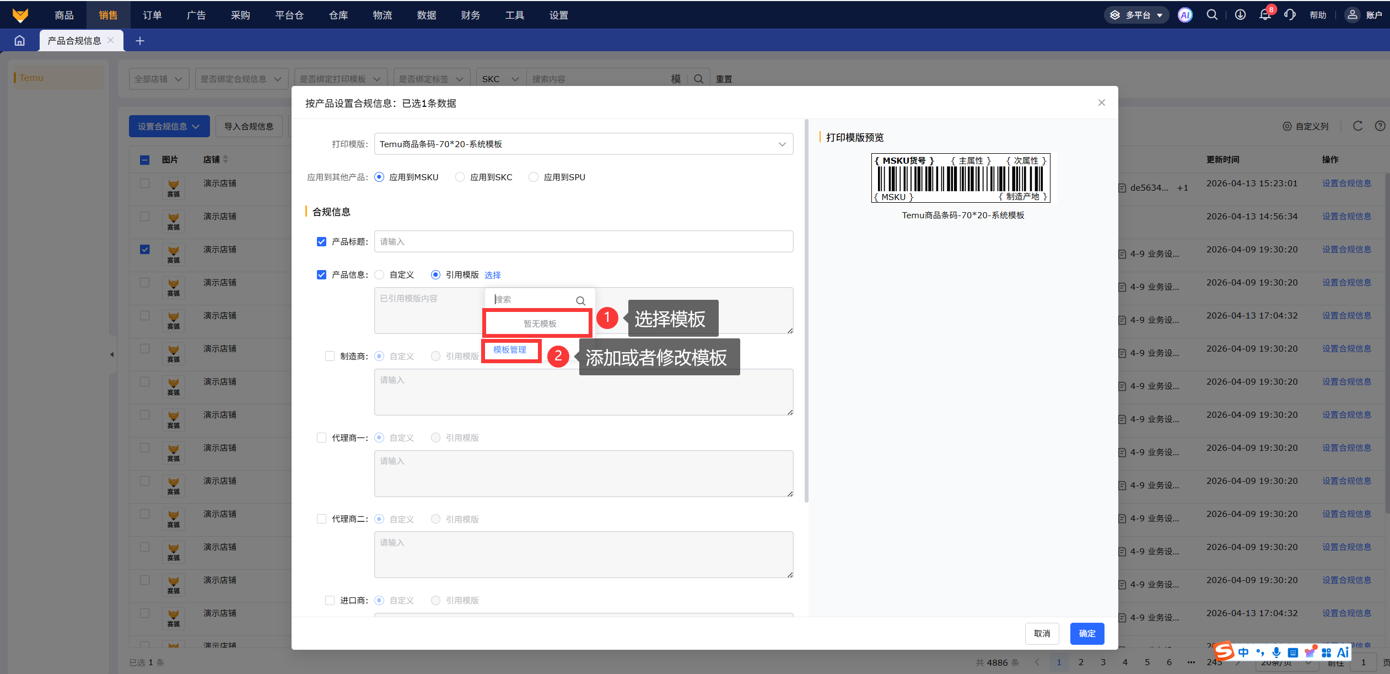
Task: Click the customer support headset icon
Action: pos(1290,15)
